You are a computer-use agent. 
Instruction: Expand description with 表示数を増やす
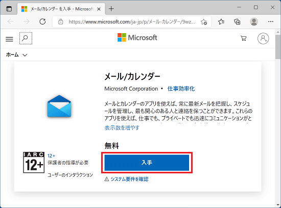[122, 127]
